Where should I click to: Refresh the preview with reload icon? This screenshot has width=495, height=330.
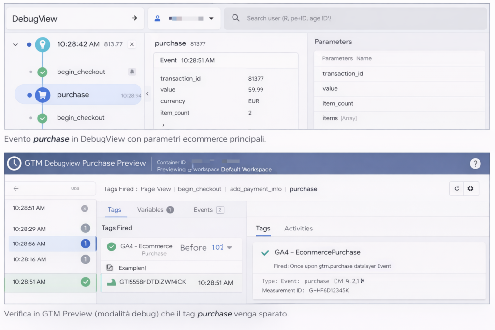[456, 188]
